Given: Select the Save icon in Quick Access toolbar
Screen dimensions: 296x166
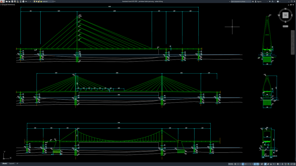Looking at the screenshot, I should (x=12, y=2).
